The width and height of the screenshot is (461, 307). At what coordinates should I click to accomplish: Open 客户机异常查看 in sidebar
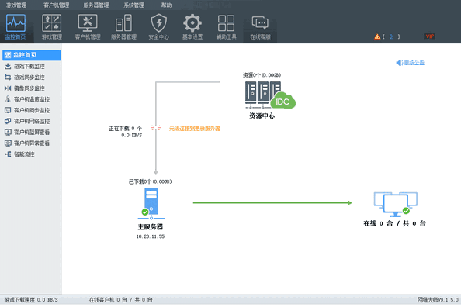click(x=32, y=143)
